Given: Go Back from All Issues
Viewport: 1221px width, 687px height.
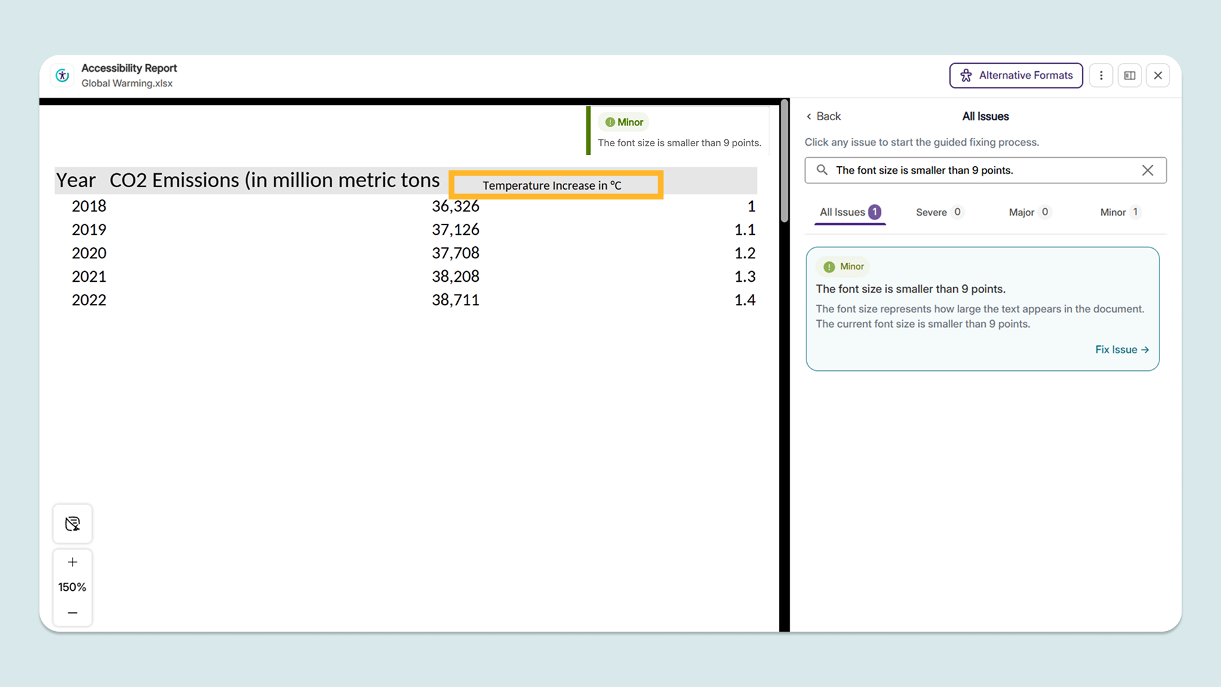Looking at the screenshot, I should [x=824, y=116].
